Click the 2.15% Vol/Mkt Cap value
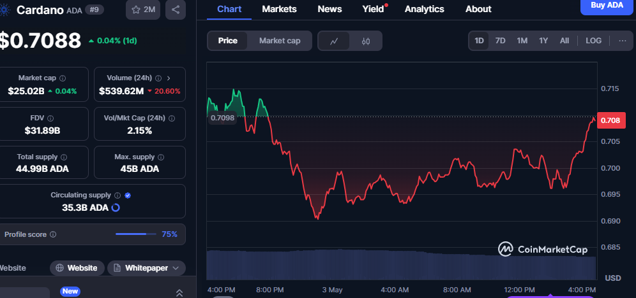The width and height of the screenshot is (636, 298). click(140, 131)
